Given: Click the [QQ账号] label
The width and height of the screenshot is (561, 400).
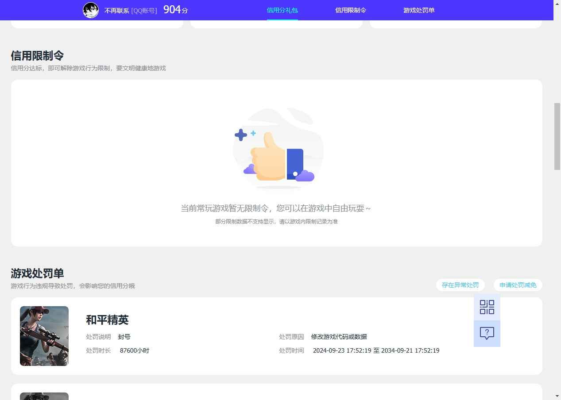Looking at the screenshot, I should (144, 11).
